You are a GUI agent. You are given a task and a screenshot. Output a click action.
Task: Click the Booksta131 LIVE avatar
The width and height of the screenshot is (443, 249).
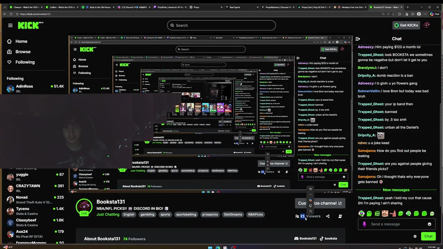(84, 207)
